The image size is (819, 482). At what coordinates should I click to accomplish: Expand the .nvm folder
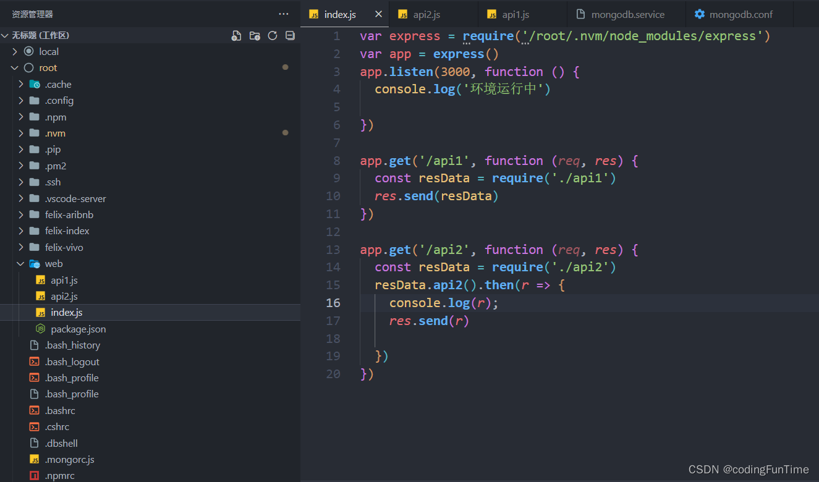click(x=20, y=133)
